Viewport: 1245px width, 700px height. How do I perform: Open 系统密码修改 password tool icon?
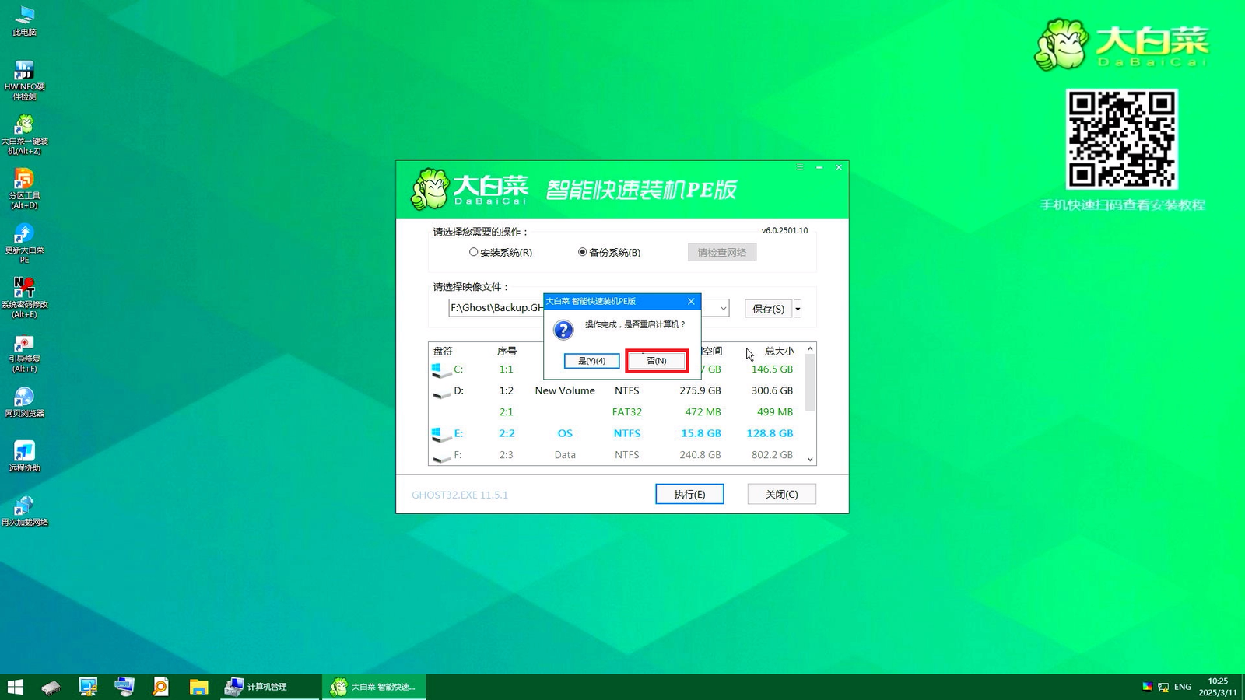click(x=24, y=298)
